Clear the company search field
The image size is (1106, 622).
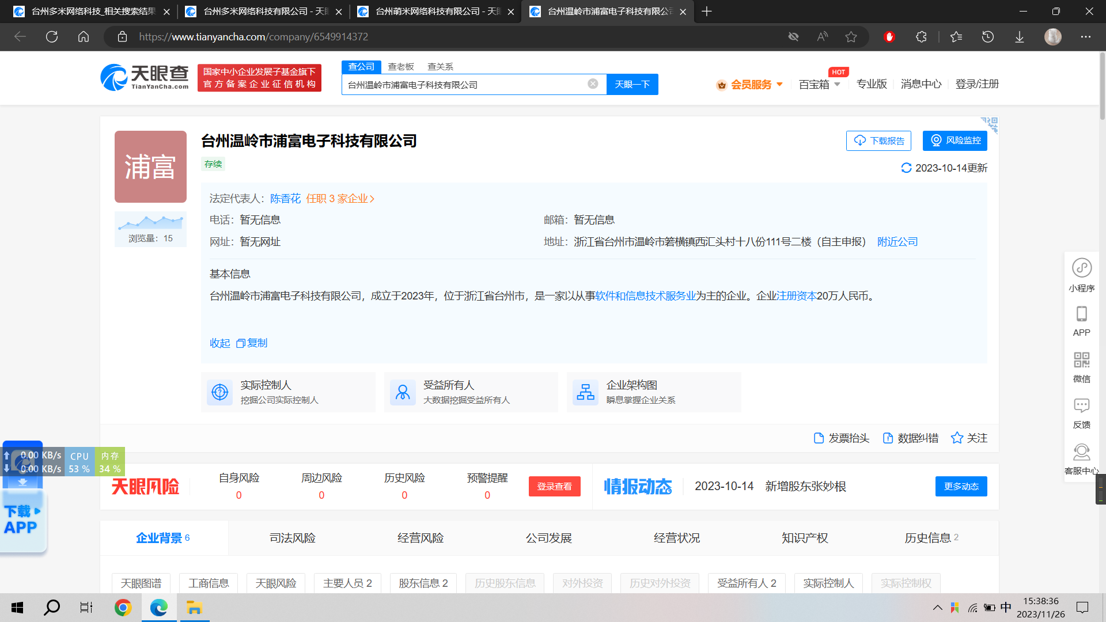pos(593,84)
